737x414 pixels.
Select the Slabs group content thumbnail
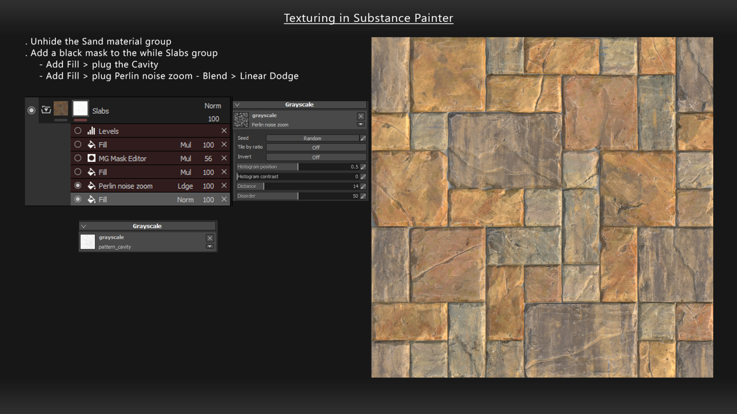click(x=61, y=109)
